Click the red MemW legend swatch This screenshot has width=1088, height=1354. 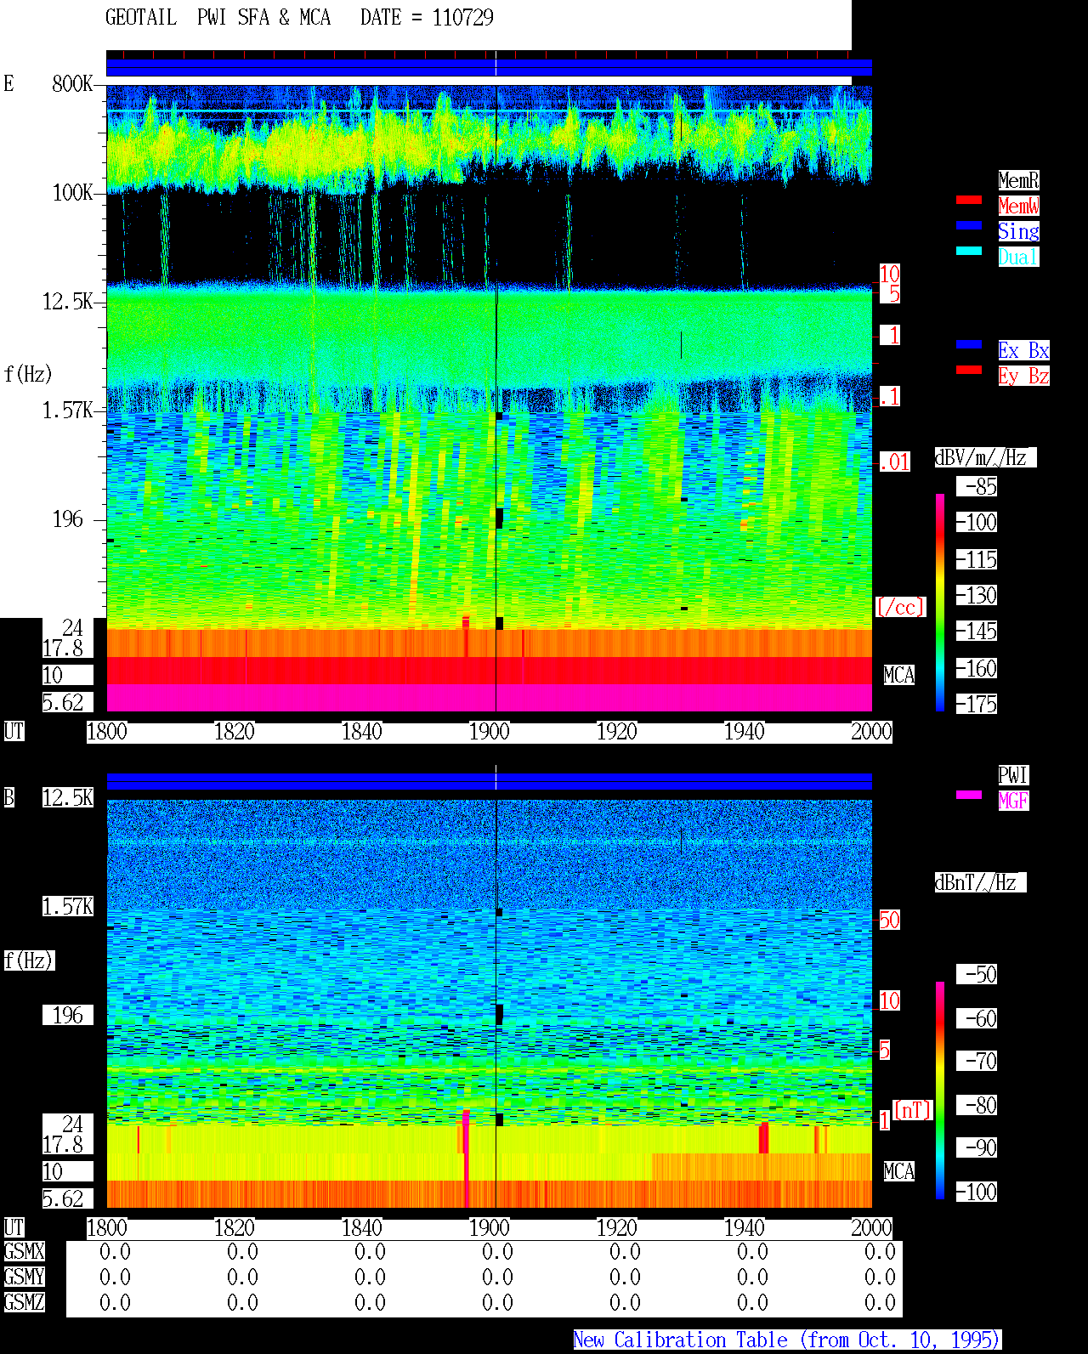pos(969,200)
